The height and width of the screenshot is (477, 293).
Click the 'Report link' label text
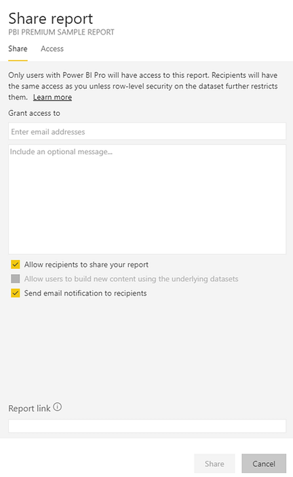(x=29, y=409)
